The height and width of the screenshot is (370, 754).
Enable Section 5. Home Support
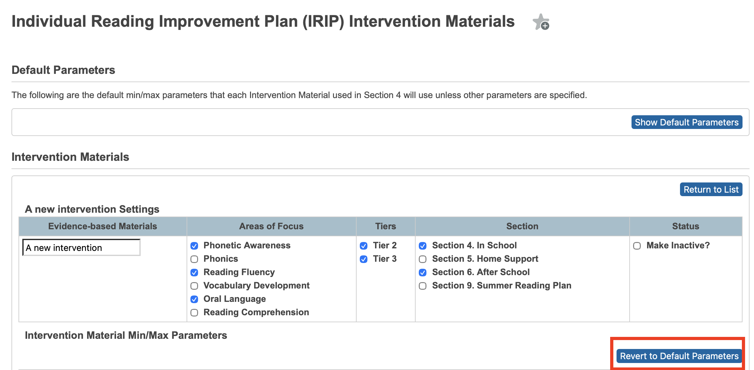tap(423, 259)
